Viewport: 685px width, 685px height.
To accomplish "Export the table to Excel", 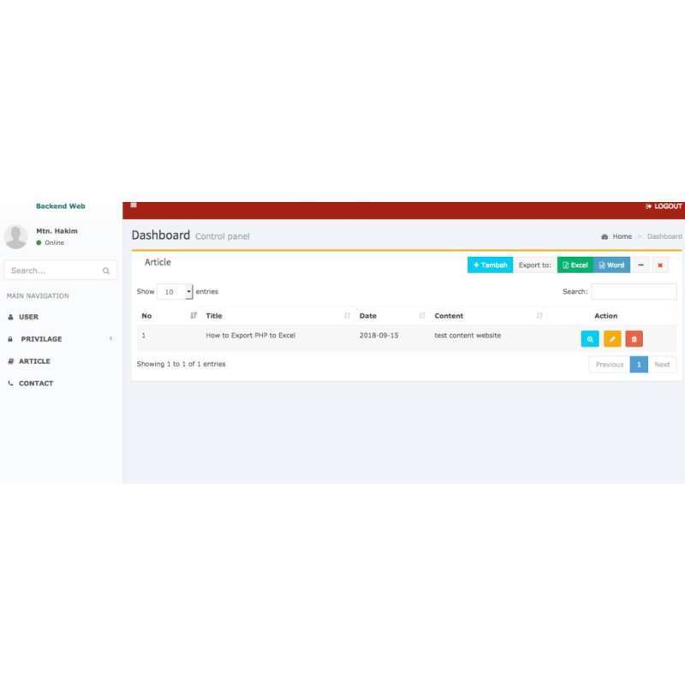I will coord(575,265).
